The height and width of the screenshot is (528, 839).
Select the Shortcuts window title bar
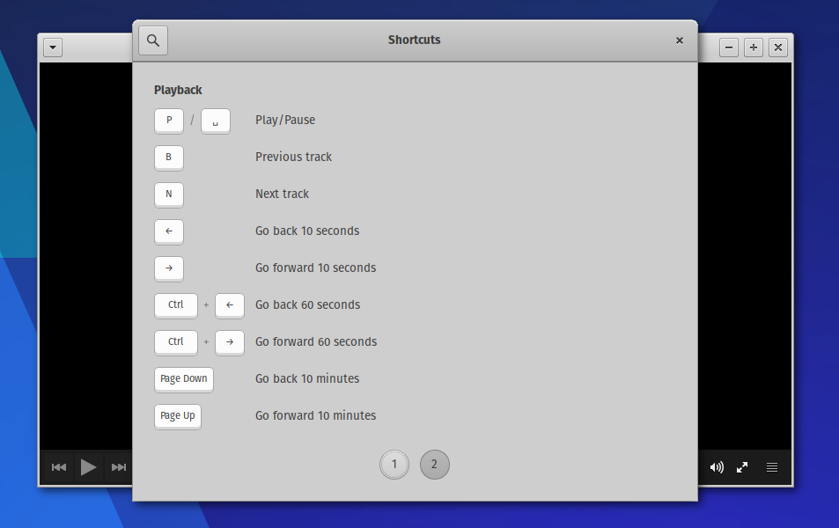coord(414,40)
